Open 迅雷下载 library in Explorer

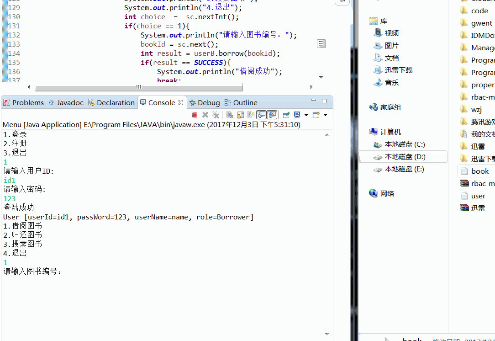[x=393, y=70]
